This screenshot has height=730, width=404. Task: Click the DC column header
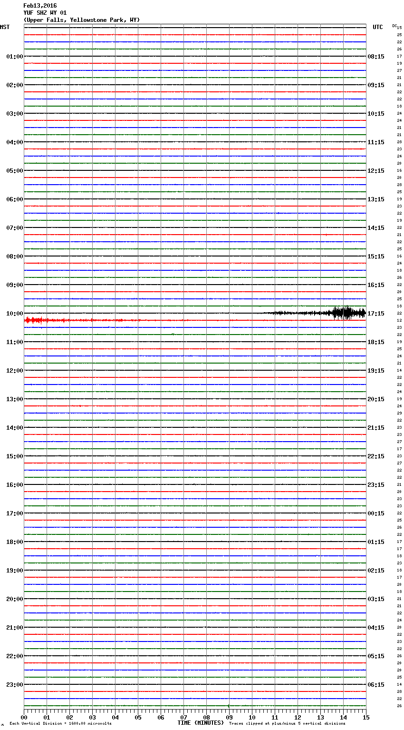pyautogui.click(x=394, y=26)
